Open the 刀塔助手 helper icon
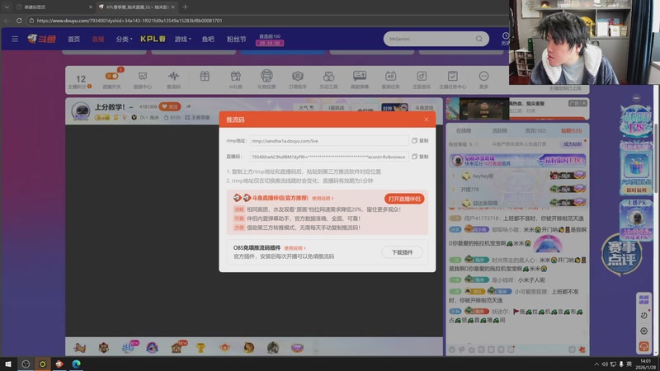The width and height of the screenshot is (660, 371). coord(298,79)
